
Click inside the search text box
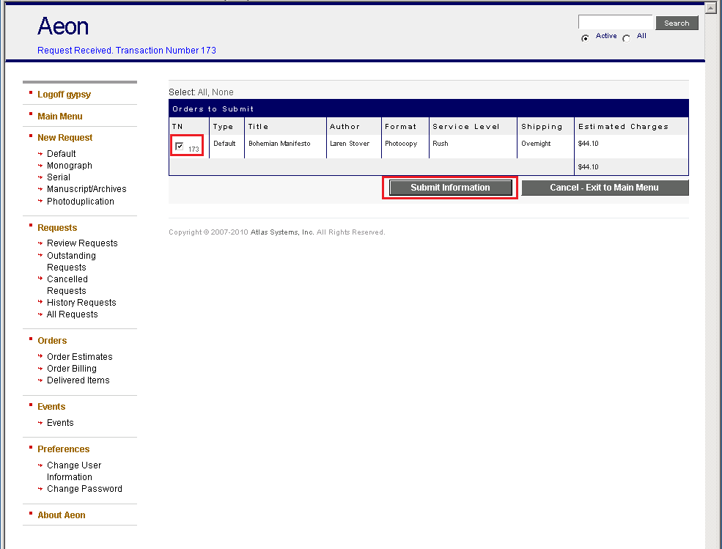(x=615, y=21)
